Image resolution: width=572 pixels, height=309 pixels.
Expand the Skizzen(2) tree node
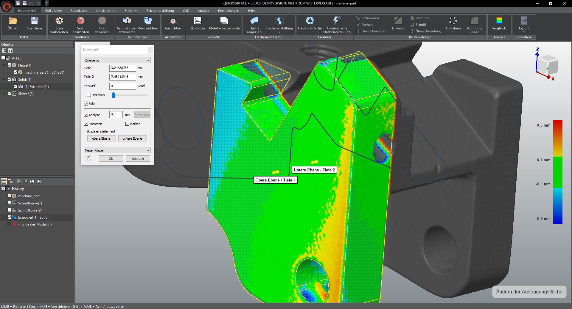(x=4, y=94)
